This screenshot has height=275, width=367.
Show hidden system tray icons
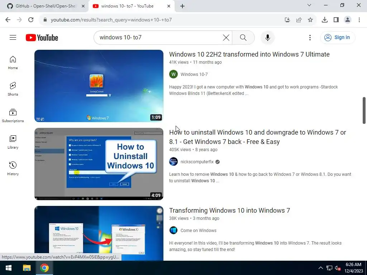coord(321,268)
